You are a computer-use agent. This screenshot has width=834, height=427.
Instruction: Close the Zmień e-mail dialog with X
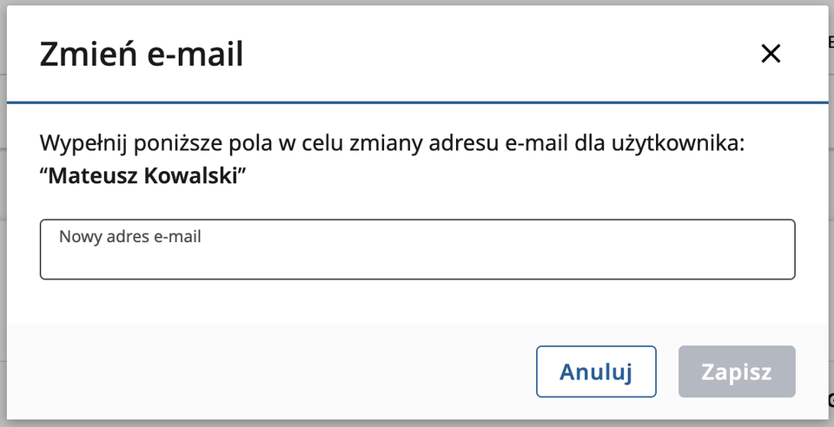(771, 54)
